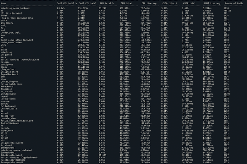Select the as_strided row name
Image resolution: width=247 pixels, height=164 pixels.
(x=7, y=91)
